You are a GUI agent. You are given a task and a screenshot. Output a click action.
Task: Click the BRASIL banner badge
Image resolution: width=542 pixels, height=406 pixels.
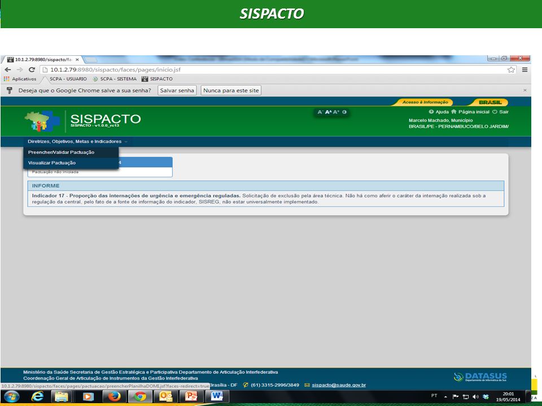pyautogui.click(x=490, y=102)
